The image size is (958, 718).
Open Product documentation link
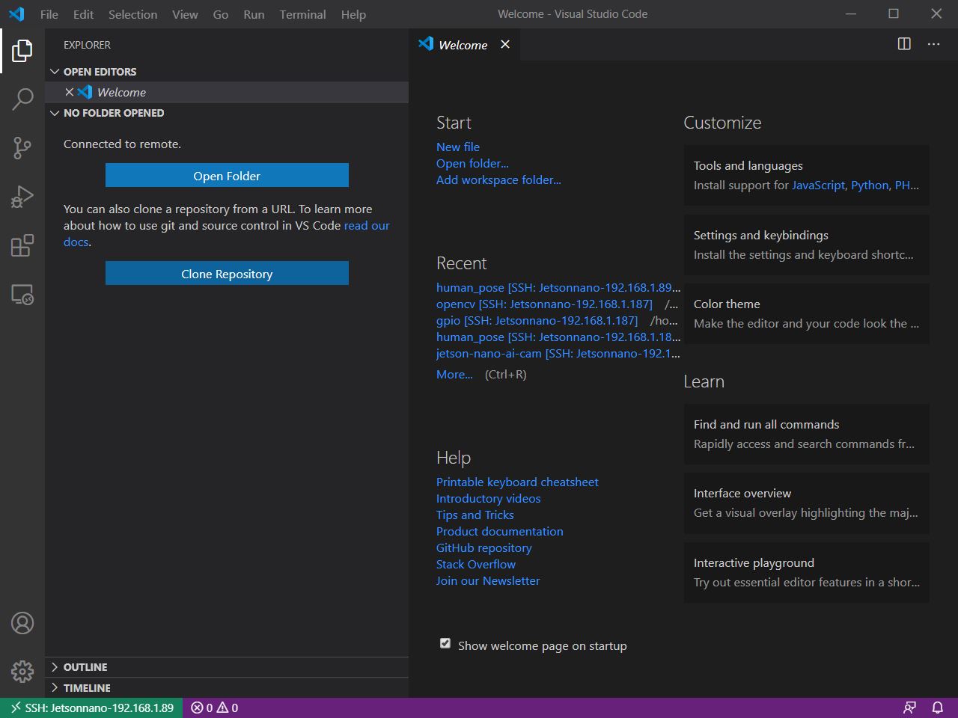[499, 532]
